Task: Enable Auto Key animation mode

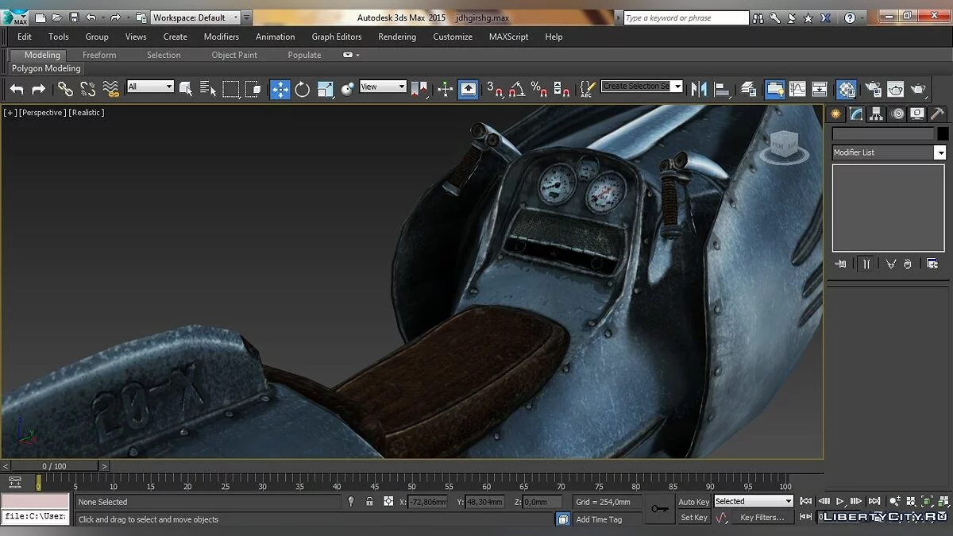Action: click(693, 502)
